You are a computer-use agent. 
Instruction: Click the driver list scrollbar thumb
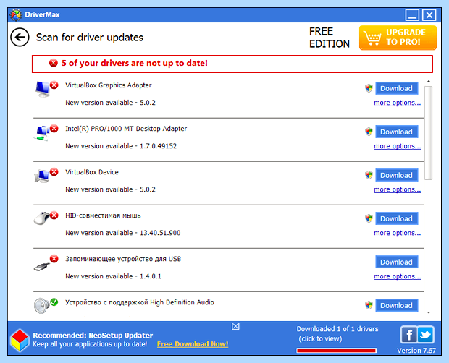coord(429,133)
